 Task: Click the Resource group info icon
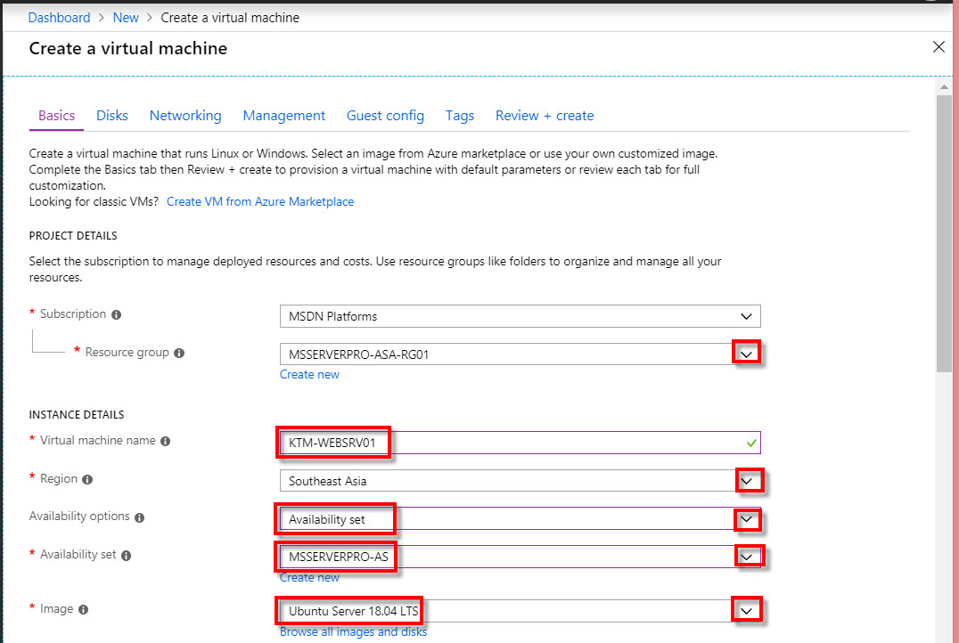tap(179, 352)
